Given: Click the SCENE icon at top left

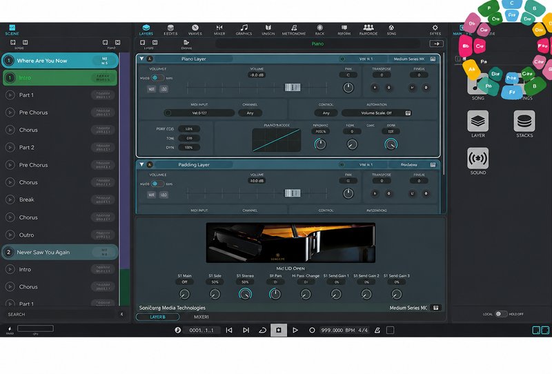Looking at the screenshot, I should pos(12,30).
